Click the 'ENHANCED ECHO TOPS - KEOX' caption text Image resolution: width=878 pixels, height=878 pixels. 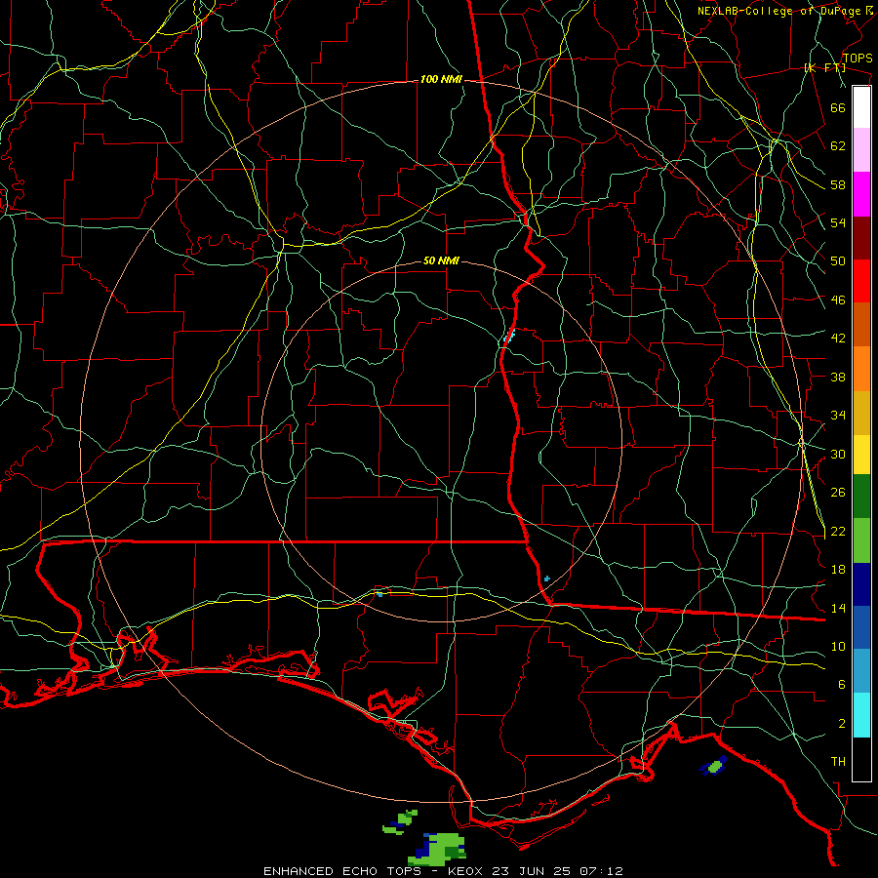[376, 871]
